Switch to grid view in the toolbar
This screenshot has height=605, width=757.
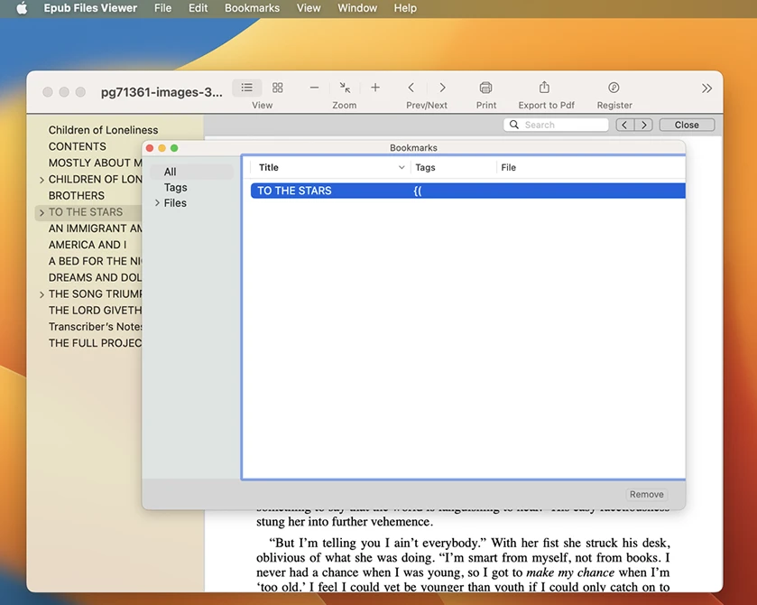(x=276, y=88)
